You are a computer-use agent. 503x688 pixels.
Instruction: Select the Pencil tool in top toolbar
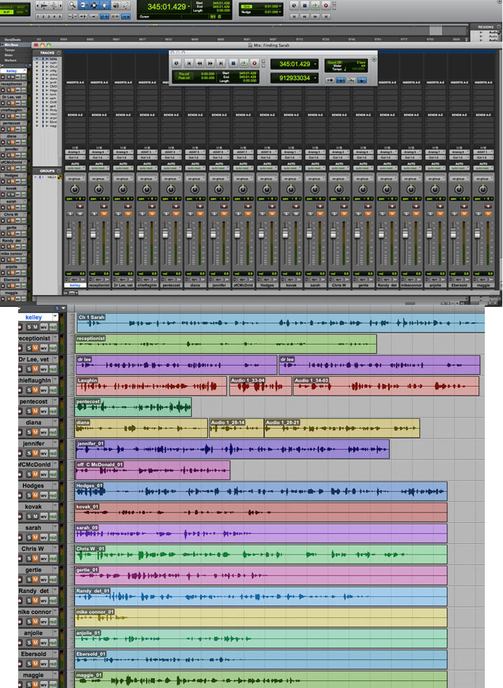tap(126, 6)
